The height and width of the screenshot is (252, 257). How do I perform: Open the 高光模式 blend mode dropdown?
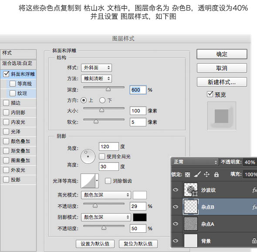coord(106,195)
